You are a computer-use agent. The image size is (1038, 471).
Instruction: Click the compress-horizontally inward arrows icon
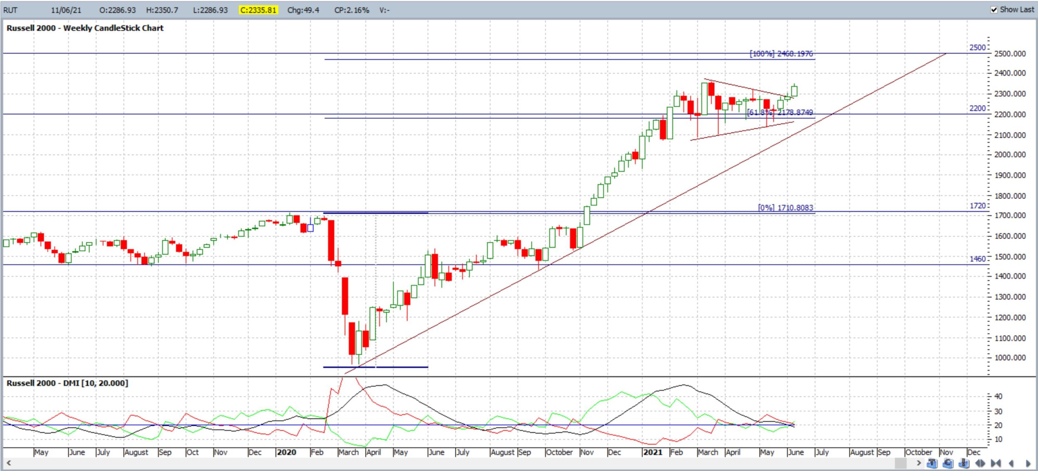tap(996, 463)
